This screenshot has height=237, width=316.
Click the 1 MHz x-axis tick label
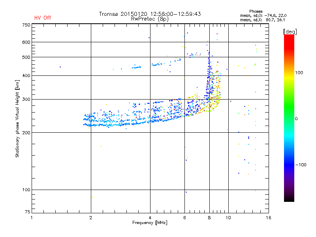click(x=32, y=218)
